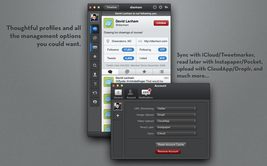Image resolution: width=267 pixels, height=166 pixels.
Task: Open the Mentions sidebar icon
Action: point(95,38)
